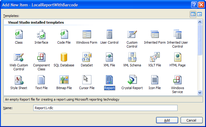Click the templates list scrollbar thumb
This screenshot has width=206, height=127.
[200, 40]
